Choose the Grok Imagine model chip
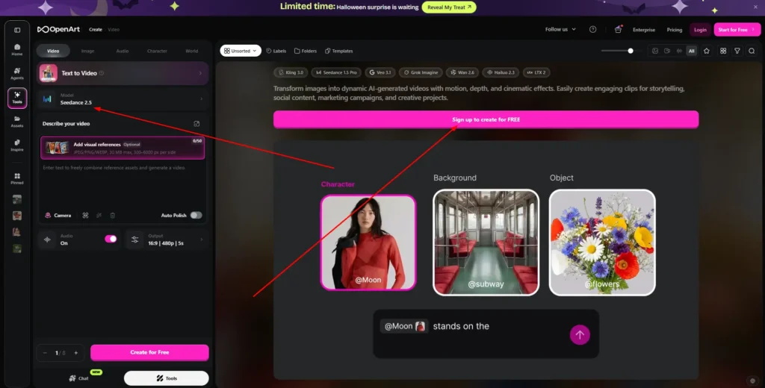 pyautogui.click(x=421, y=72)
